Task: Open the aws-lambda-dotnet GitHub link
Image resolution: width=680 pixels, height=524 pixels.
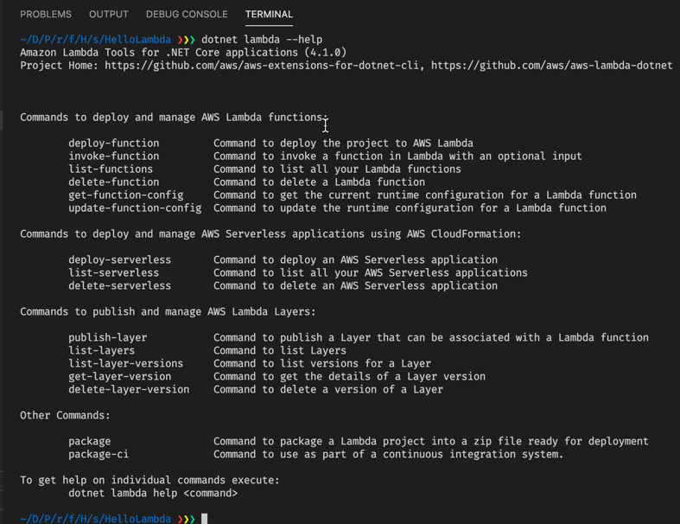Action: point(551,66)
